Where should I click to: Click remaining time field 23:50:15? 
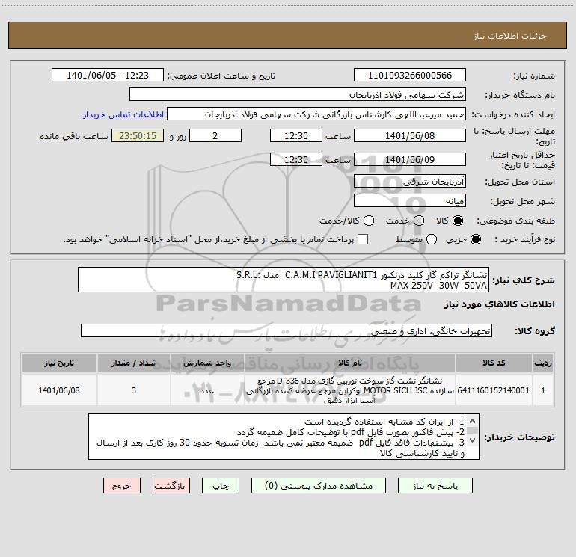[138, 135]
